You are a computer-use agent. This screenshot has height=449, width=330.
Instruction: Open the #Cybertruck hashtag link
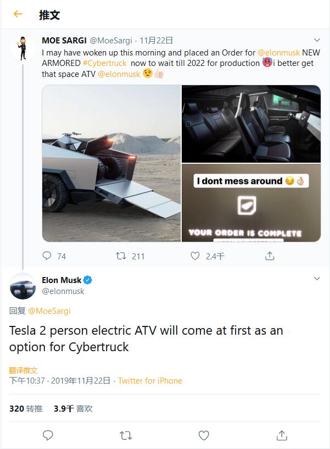coord(104,63)
